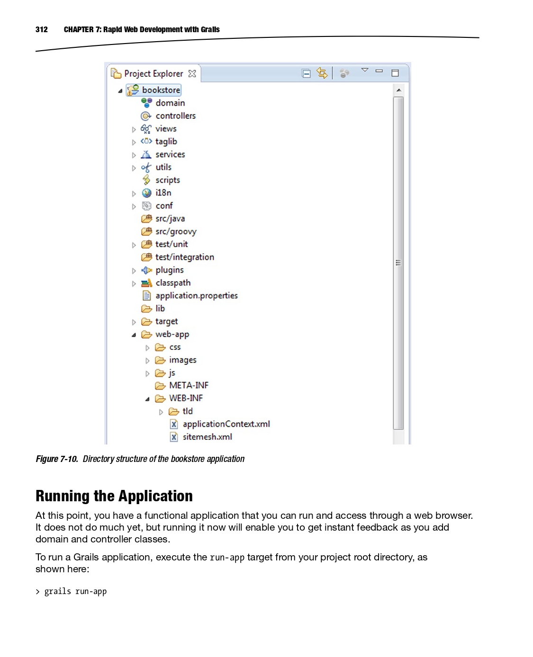Expand the test/unit node
533x657 pixels.
pyautogui.click(x=134, y=245)
